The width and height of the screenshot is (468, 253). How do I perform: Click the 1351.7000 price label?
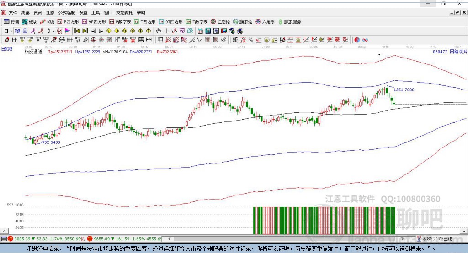pos(404,90)
